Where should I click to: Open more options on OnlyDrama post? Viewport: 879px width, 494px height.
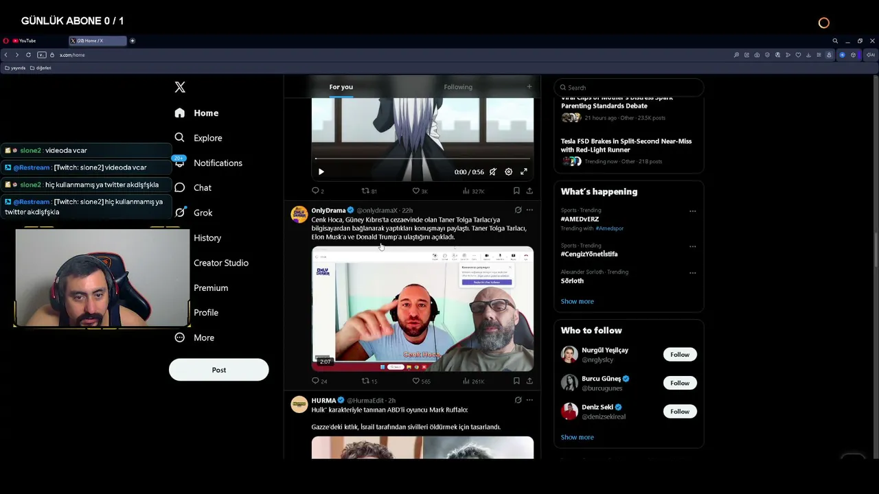[x=529, y=210]
